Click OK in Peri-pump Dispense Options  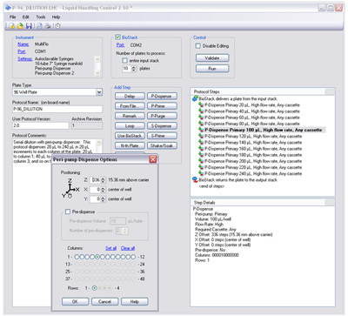pos(75,301)
